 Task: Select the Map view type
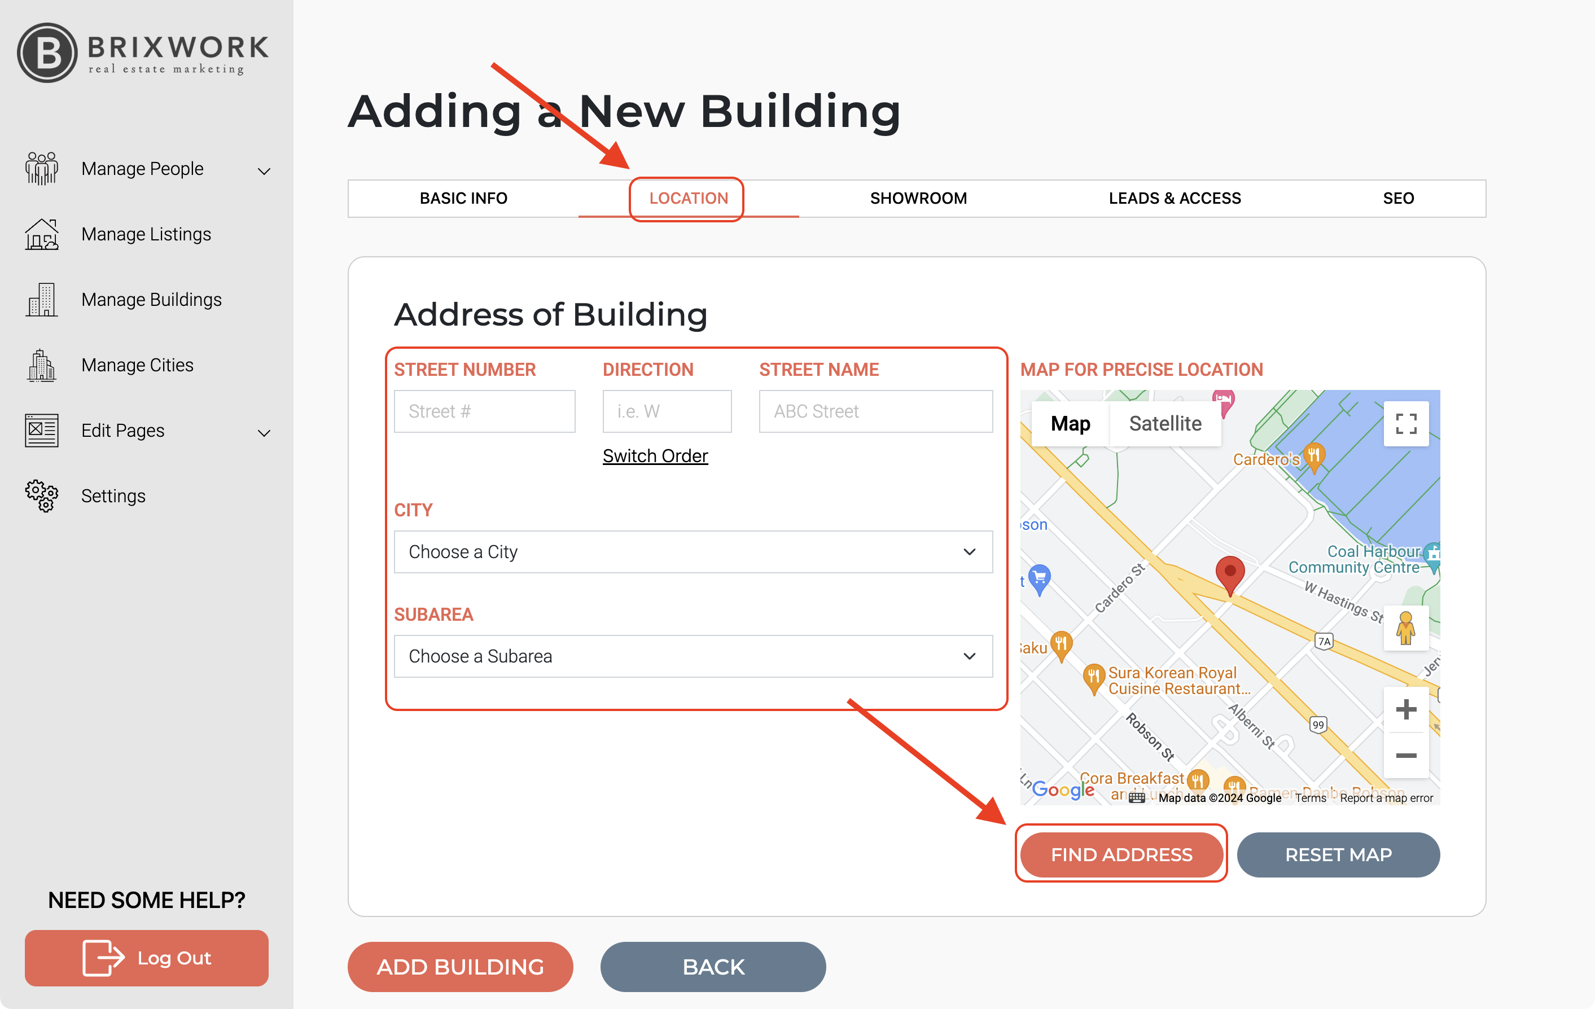[x=1070, y=424]
